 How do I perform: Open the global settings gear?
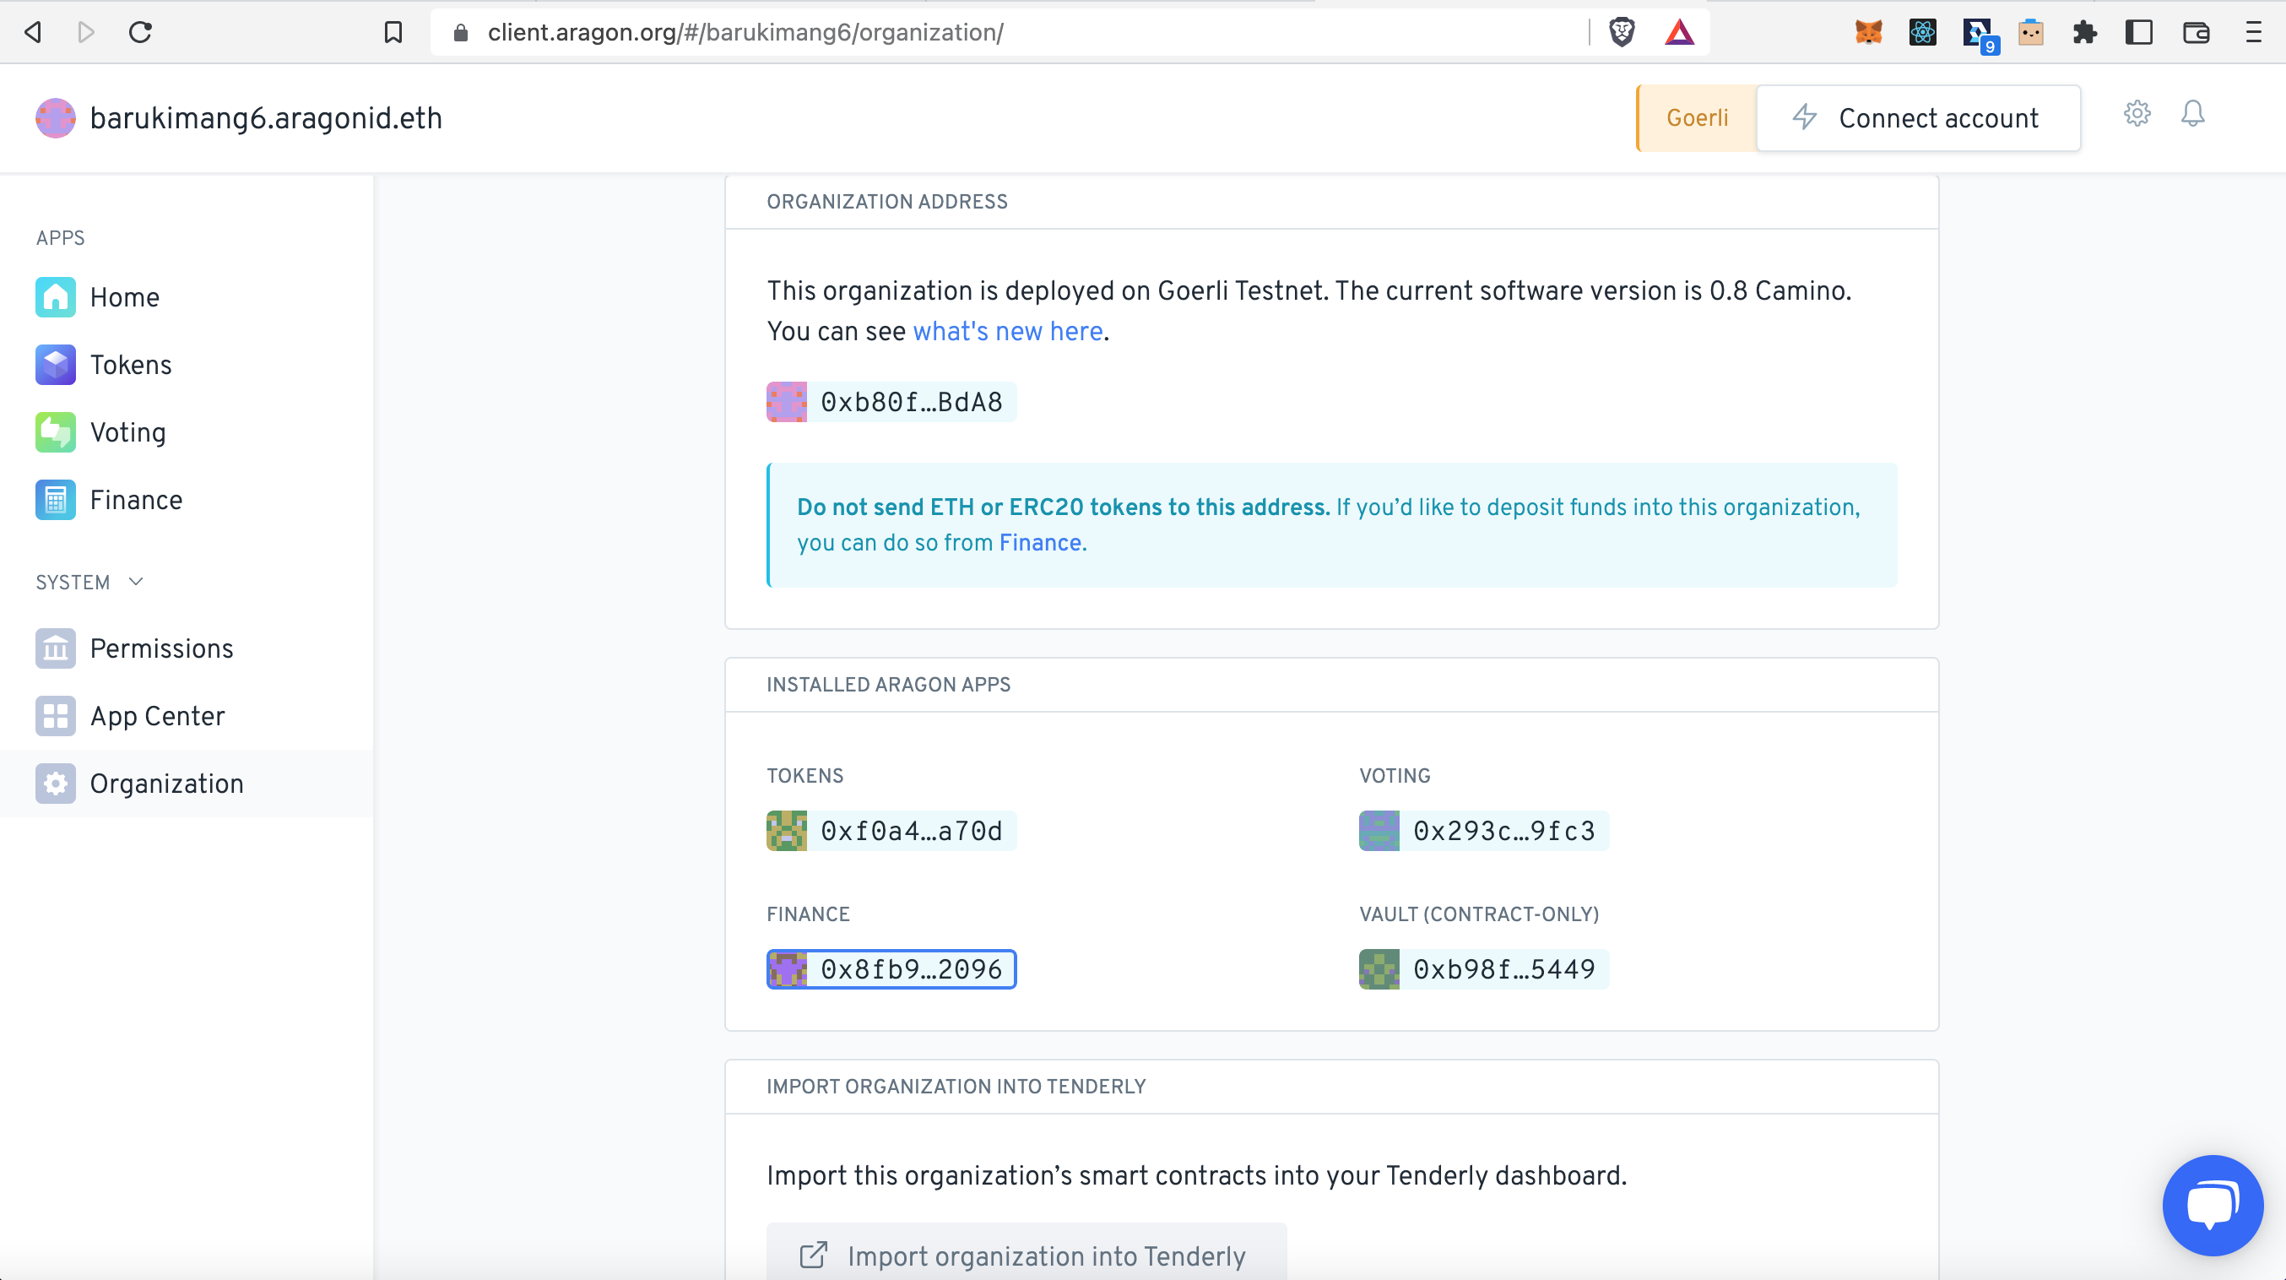click(2137, 114)
